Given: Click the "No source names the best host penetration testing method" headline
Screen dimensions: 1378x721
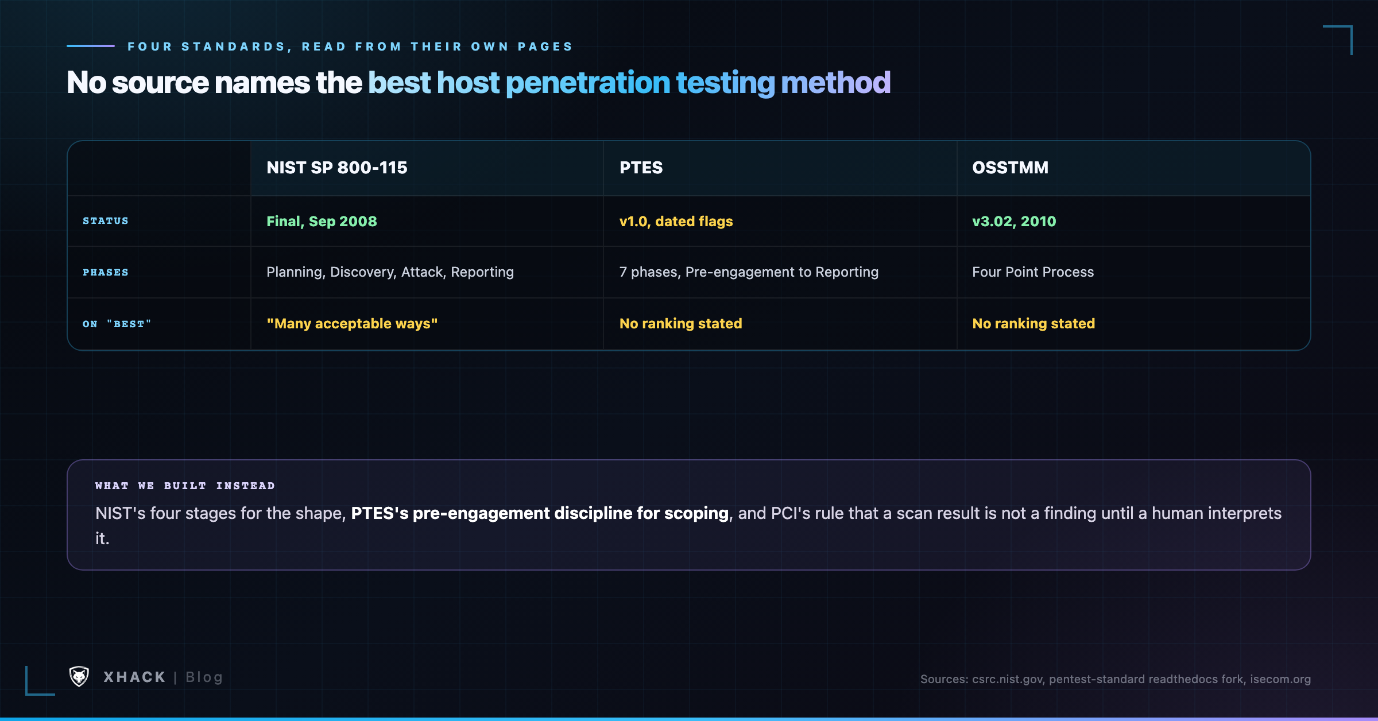Looking at the screenshot, I should 478,83.
